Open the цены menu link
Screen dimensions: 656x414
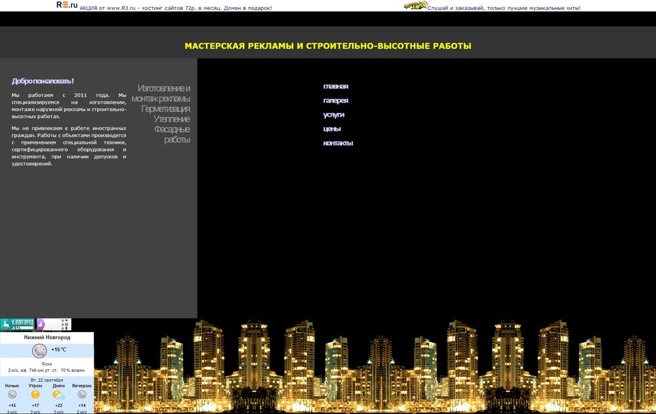pyautogui.click(x=332, y=129)
